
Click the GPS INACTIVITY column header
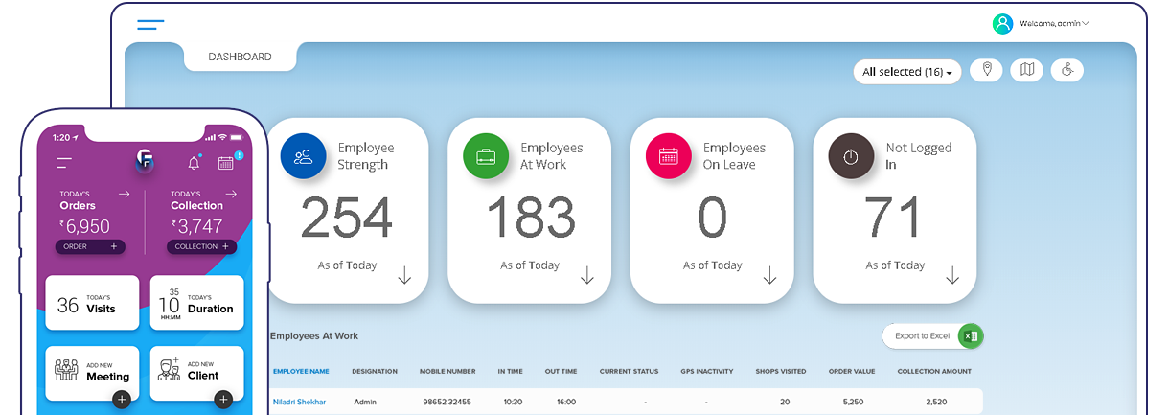706,371
